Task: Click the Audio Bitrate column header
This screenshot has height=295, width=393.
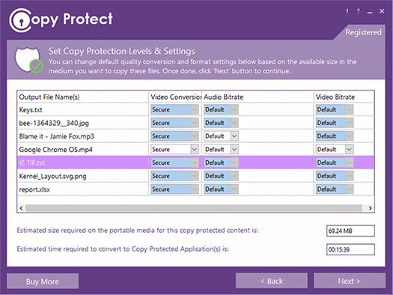Action: click(x=258, y=97)
